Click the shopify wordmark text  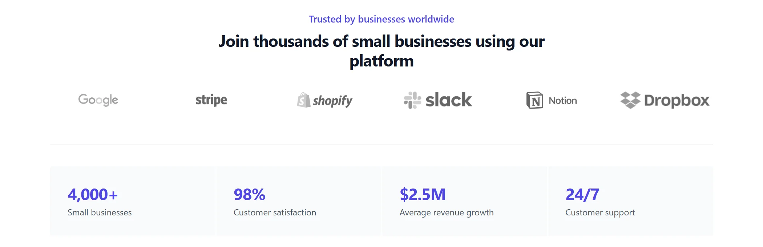[x=332, y=101]
